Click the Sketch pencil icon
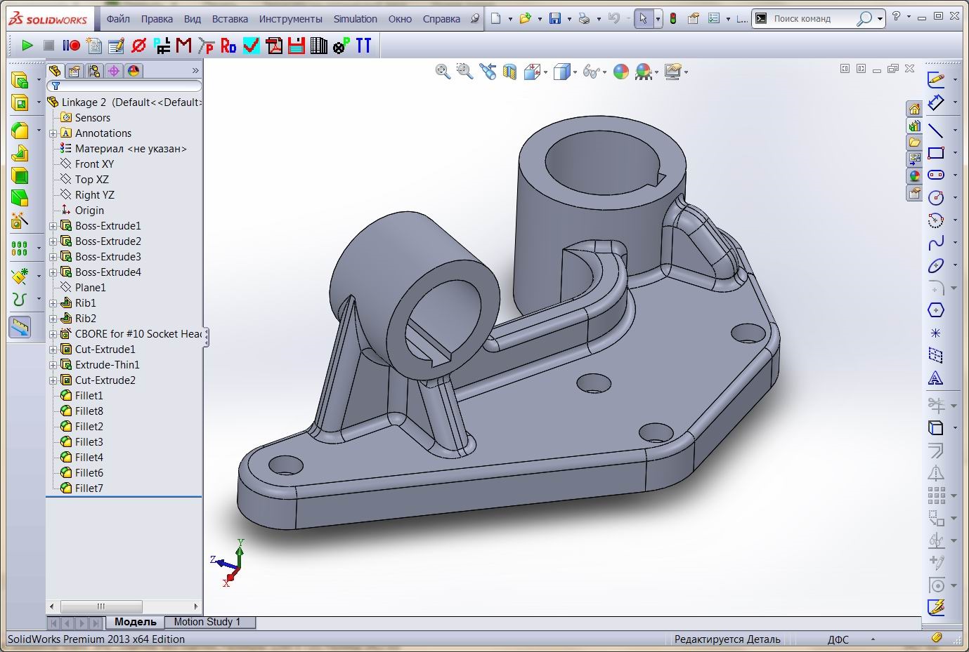Viewport: 969px width, 652px height. (x=935, y=79)
